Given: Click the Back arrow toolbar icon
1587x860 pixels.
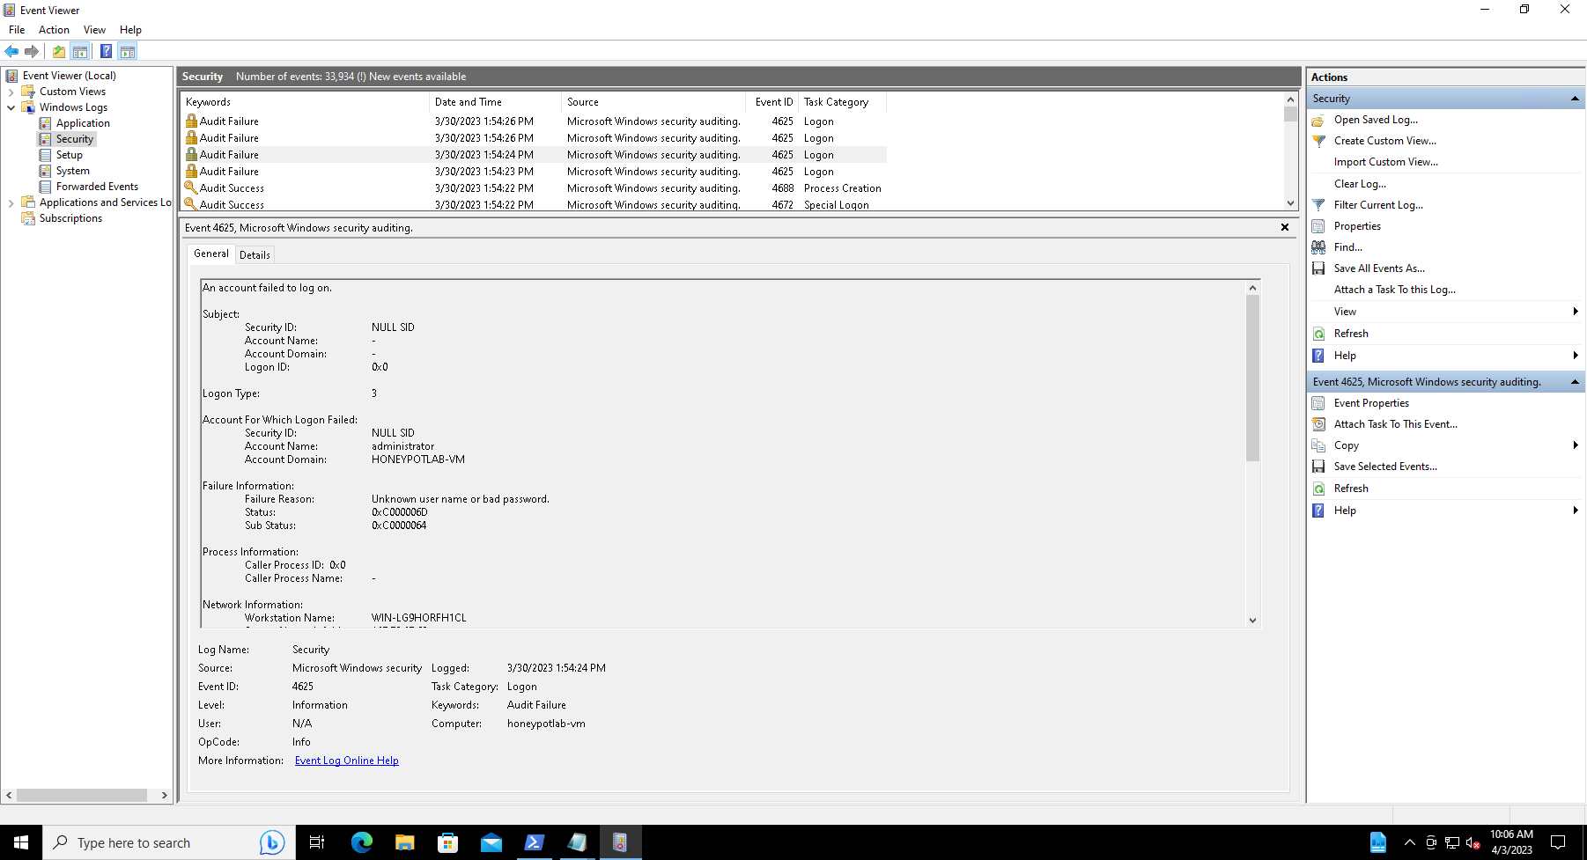Looking at the screenshot, I should pyautogui.click(x=11, y=51).
